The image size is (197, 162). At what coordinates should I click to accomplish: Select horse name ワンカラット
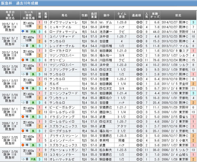[59, 98]
